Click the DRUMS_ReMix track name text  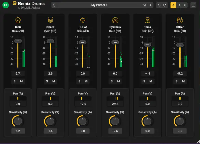[x=30, y=8]
